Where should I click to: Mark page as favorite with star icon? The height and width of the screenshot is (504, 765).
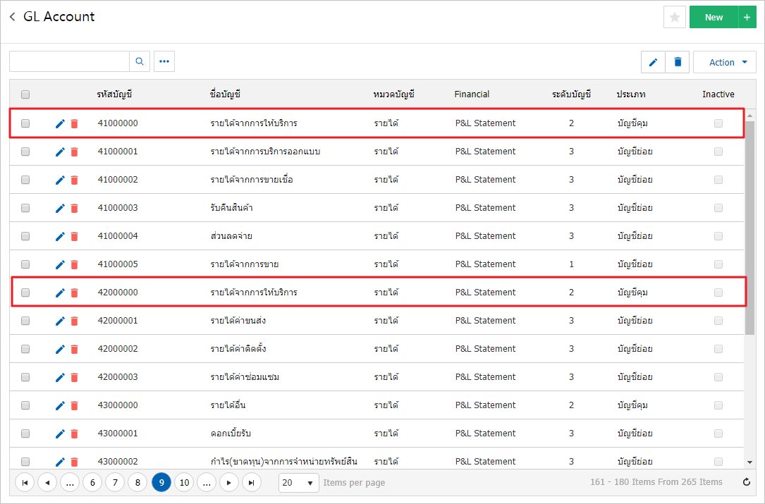(x=675, y=18)
